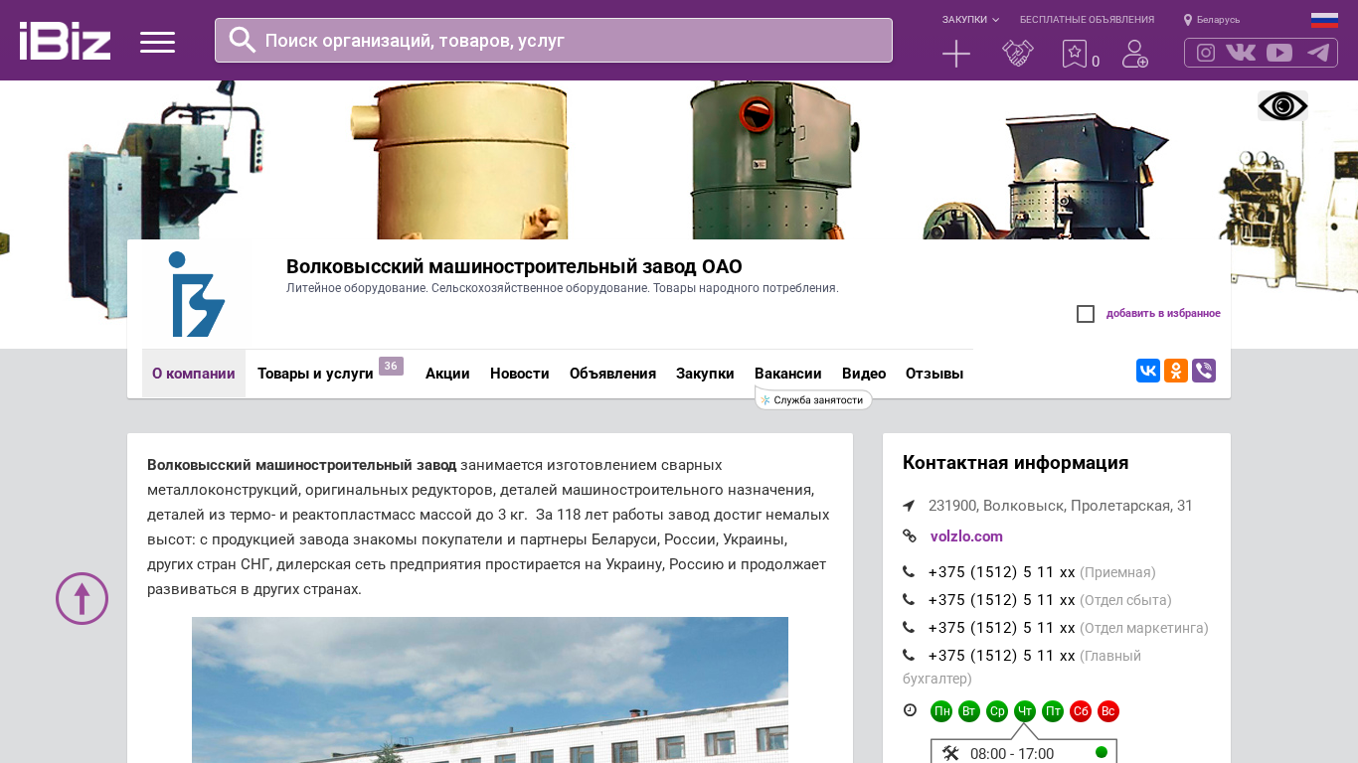Click the user registration icon

(x=1135, y=54)
